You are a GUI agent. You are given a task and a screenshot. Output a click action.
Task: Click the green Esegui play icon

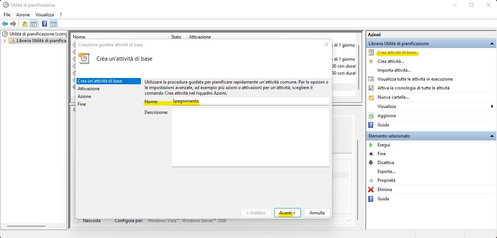coord(371,145)
